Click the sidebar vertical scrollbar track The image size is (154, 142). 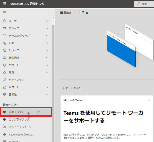tap(53, 83)
